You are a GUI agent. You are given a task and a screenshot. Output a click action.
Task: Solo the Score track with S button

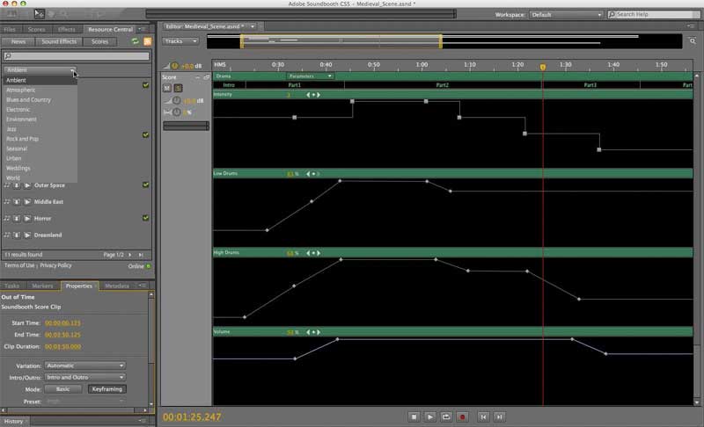178,88
